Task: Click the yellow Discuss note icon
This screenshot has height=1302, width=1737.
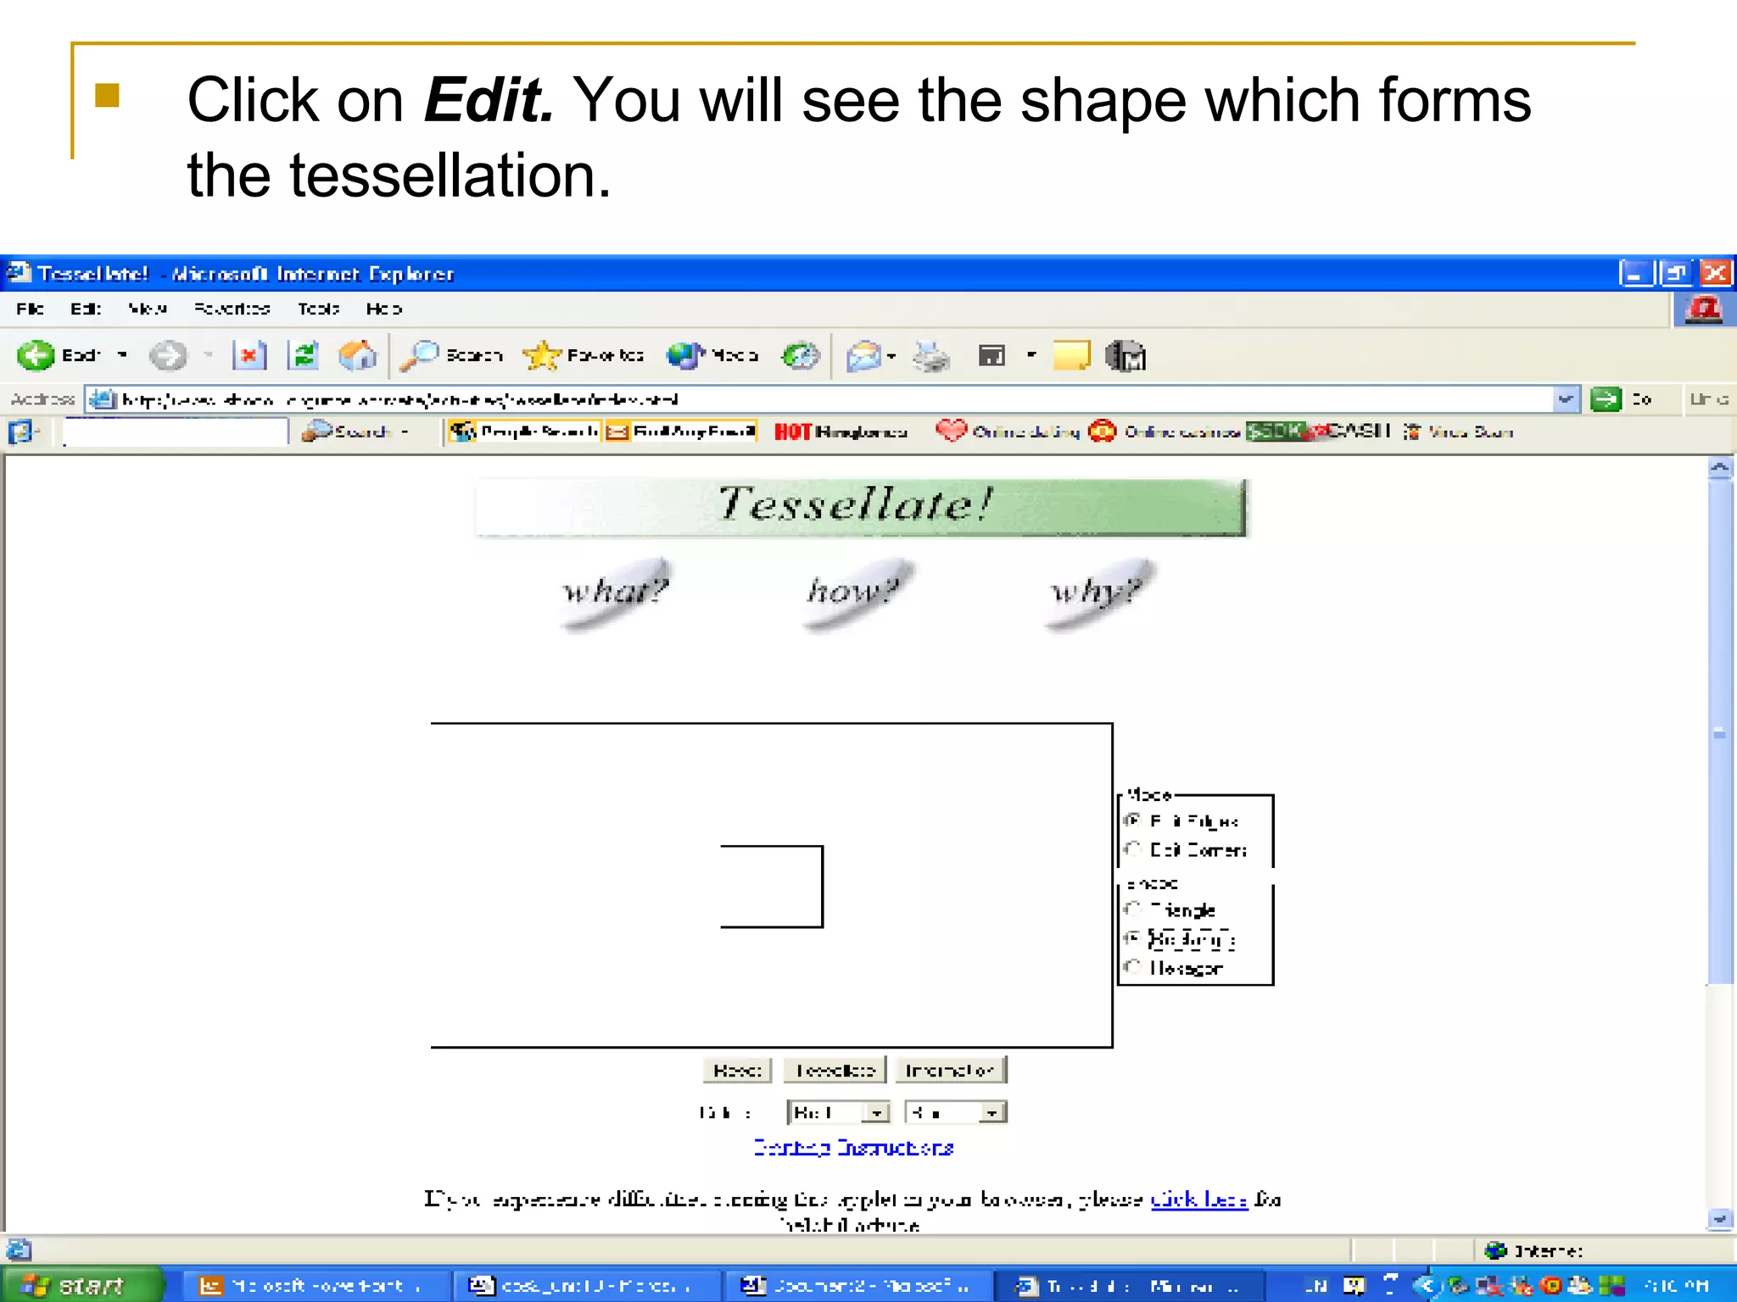Action: (x=1071, y=356)
